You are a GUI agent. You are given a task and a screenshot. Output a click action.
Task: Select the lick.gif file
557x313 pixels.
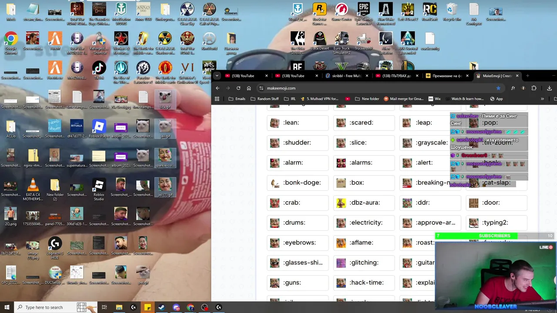165,100
